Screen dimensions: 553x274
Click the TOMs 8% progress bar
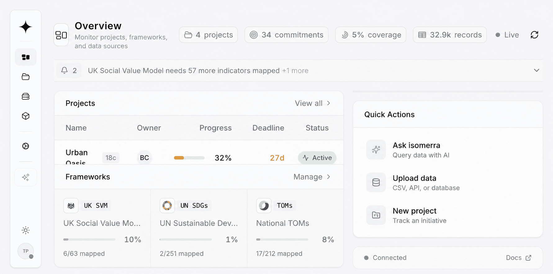[x=282, y=240]
